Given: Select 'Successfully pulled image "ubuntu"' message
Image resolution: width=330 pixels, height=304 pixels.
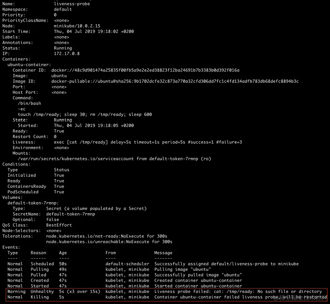Looking at the screenshot, I should point(198,275).
